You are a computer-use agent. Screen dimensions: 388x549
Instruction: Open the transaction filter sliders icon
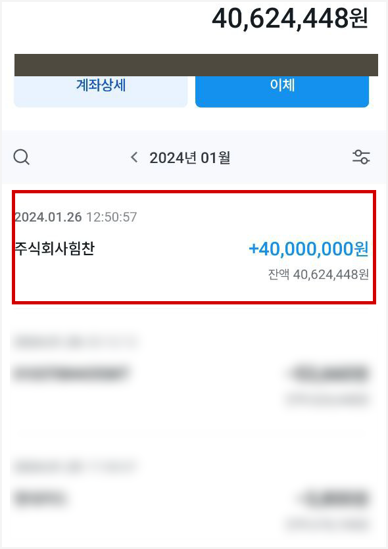tap(361, 157)
